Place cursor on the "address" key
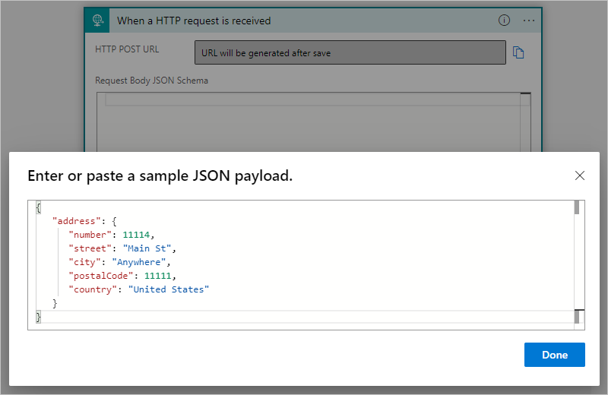 tap(76, 220)
